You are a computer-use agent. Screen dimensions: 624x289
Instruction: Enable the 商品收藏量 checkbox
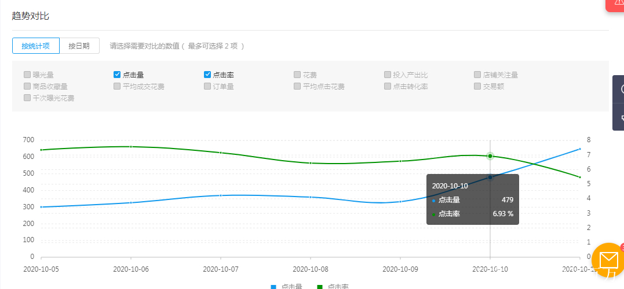click(27, 86)
